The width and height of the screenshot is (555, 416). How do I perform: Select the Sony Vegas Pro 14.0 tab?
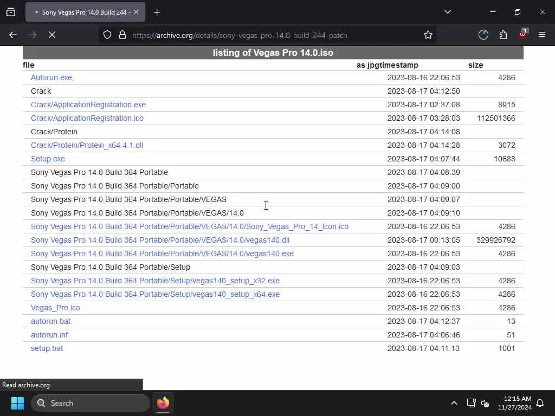[x=85, y=12]
